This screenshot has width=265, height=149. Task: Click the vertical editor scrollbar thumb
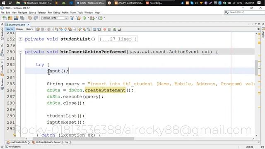pos(256,67)
